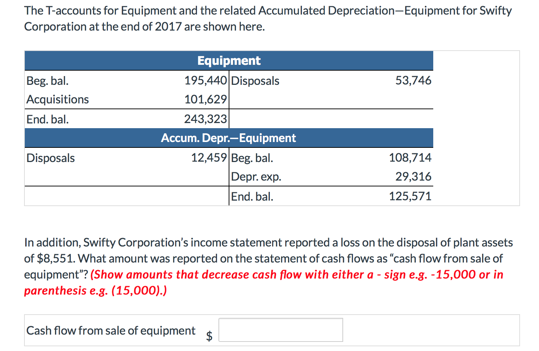Click the Cash flow from sale of equipment label
Viewport: 539px width, 351px height.
(x=110, y=330)
